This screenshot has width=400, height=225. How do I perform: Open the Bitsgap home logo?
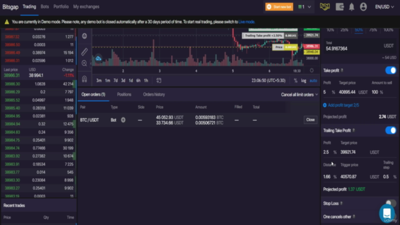[11, 7]
